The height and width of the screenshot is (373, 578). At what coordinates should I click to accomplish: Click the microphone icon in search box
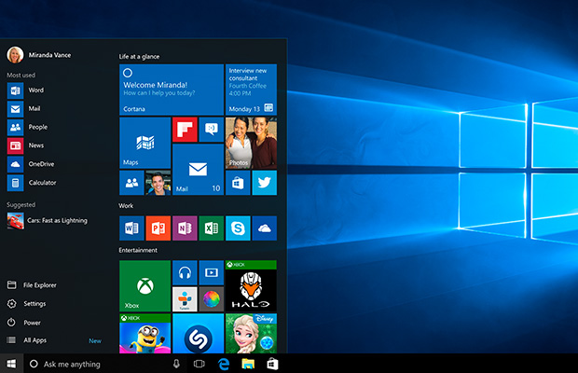coord(176,364)
